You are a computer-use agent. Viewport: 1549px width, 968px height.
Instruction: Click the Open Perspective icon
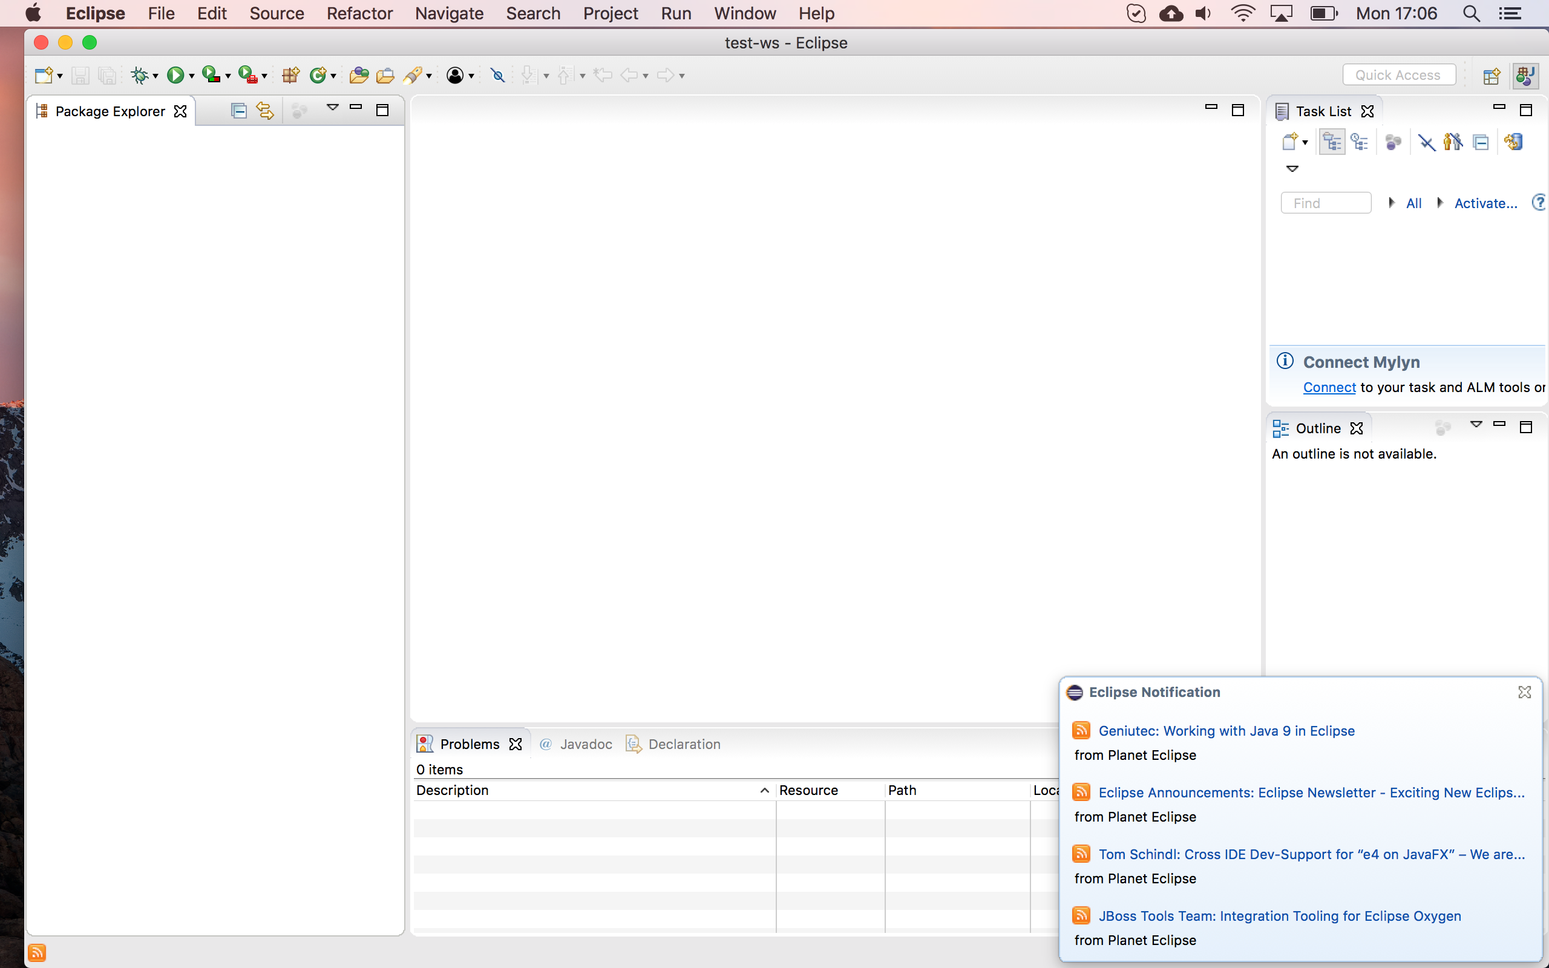pyautogui.click(x=1492, y=76)
